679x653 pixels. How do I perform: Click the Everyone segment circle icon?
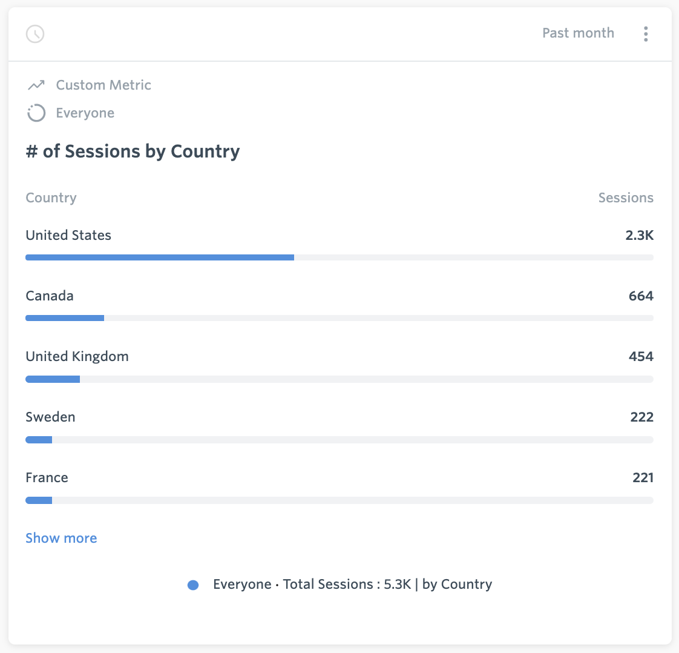coord(36,113)
